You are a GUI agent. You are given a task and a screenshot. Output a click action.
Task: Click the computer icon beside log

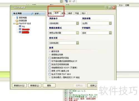[x=20, y=26]
